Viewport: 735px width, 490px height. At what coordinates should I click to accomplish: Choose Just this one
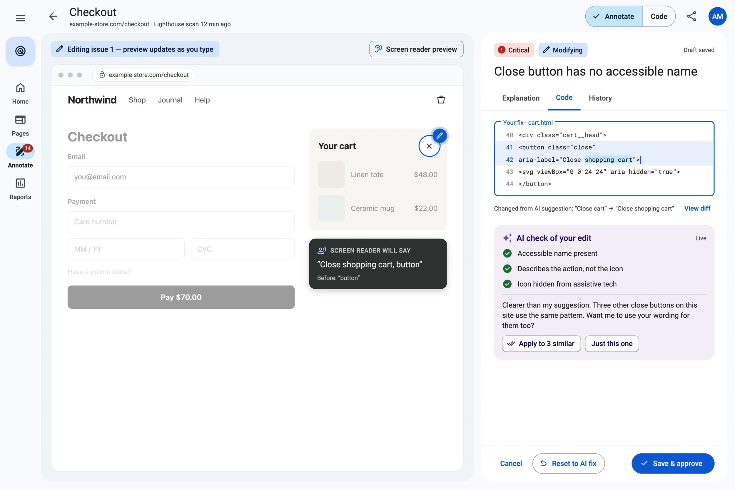click(612, 343)
